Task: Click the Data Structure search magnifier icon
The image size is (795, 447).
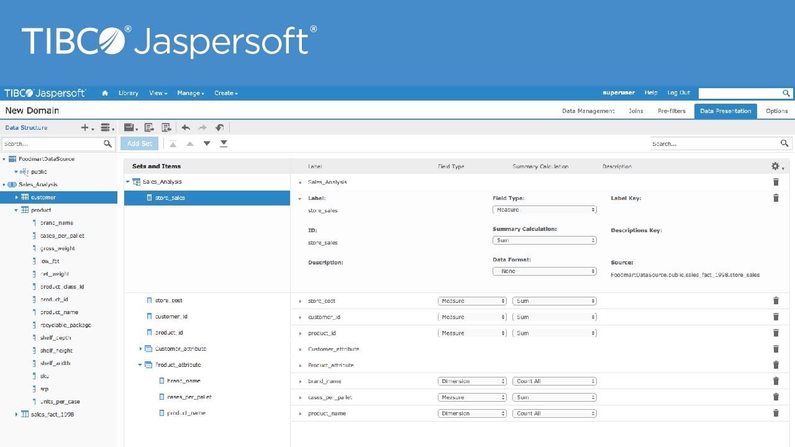Action: point(107,143)
